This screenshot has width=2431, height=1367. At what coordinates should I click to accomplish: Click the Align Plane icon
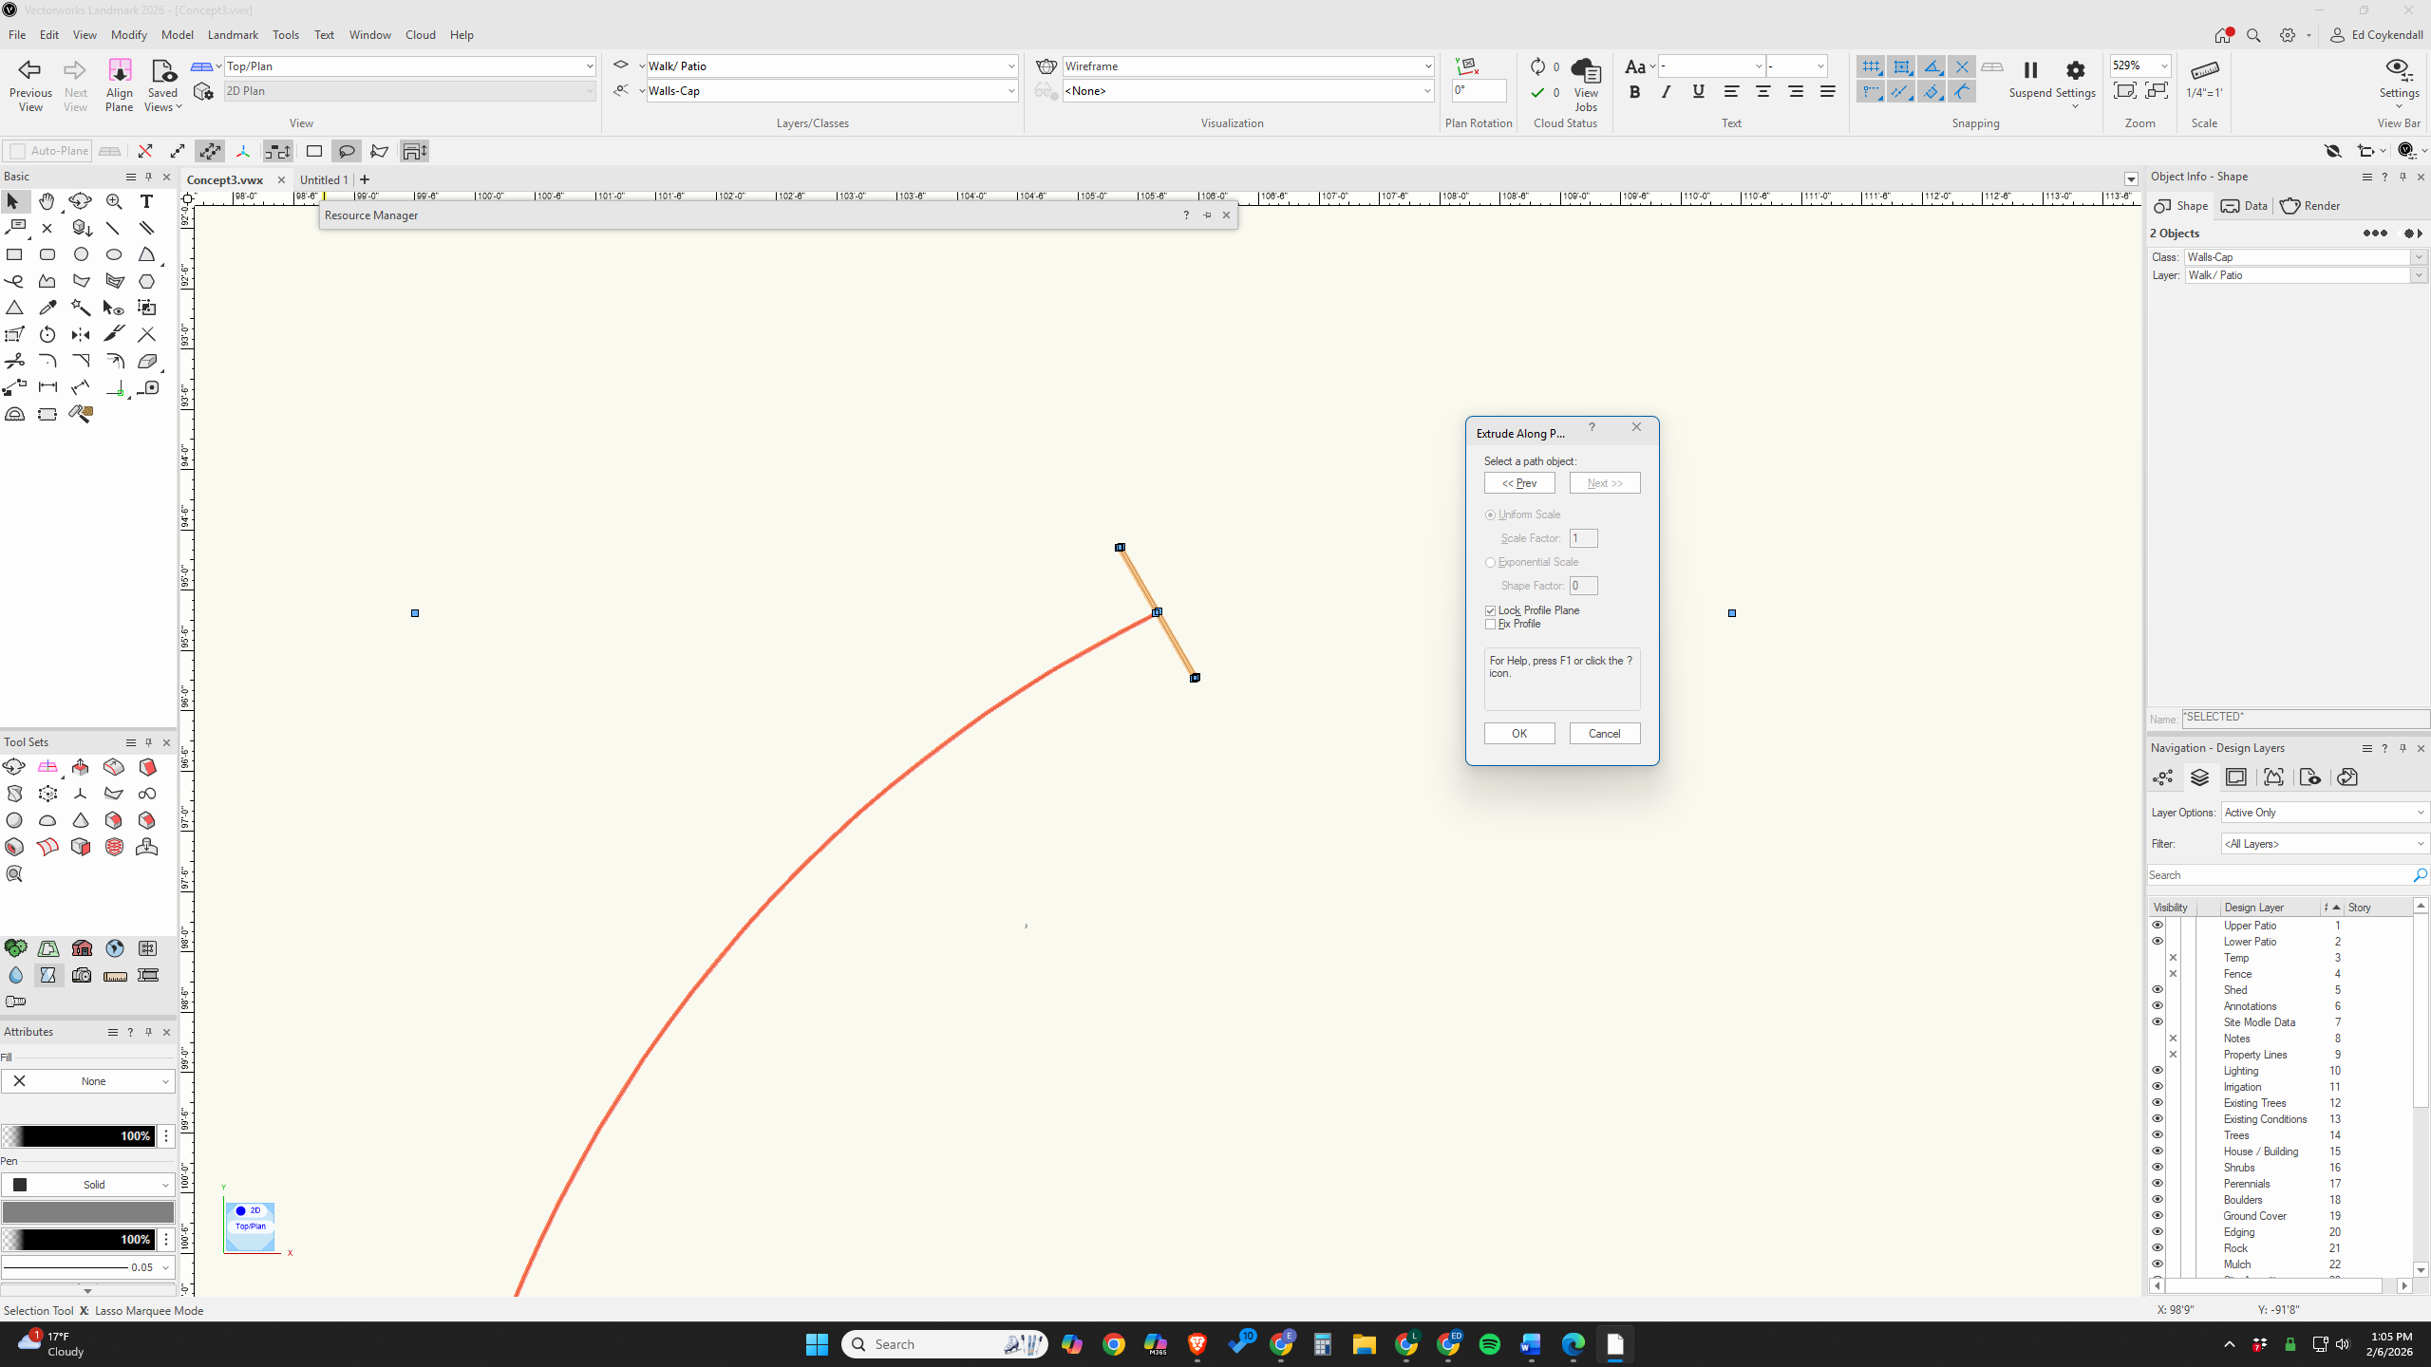(120, 72)
